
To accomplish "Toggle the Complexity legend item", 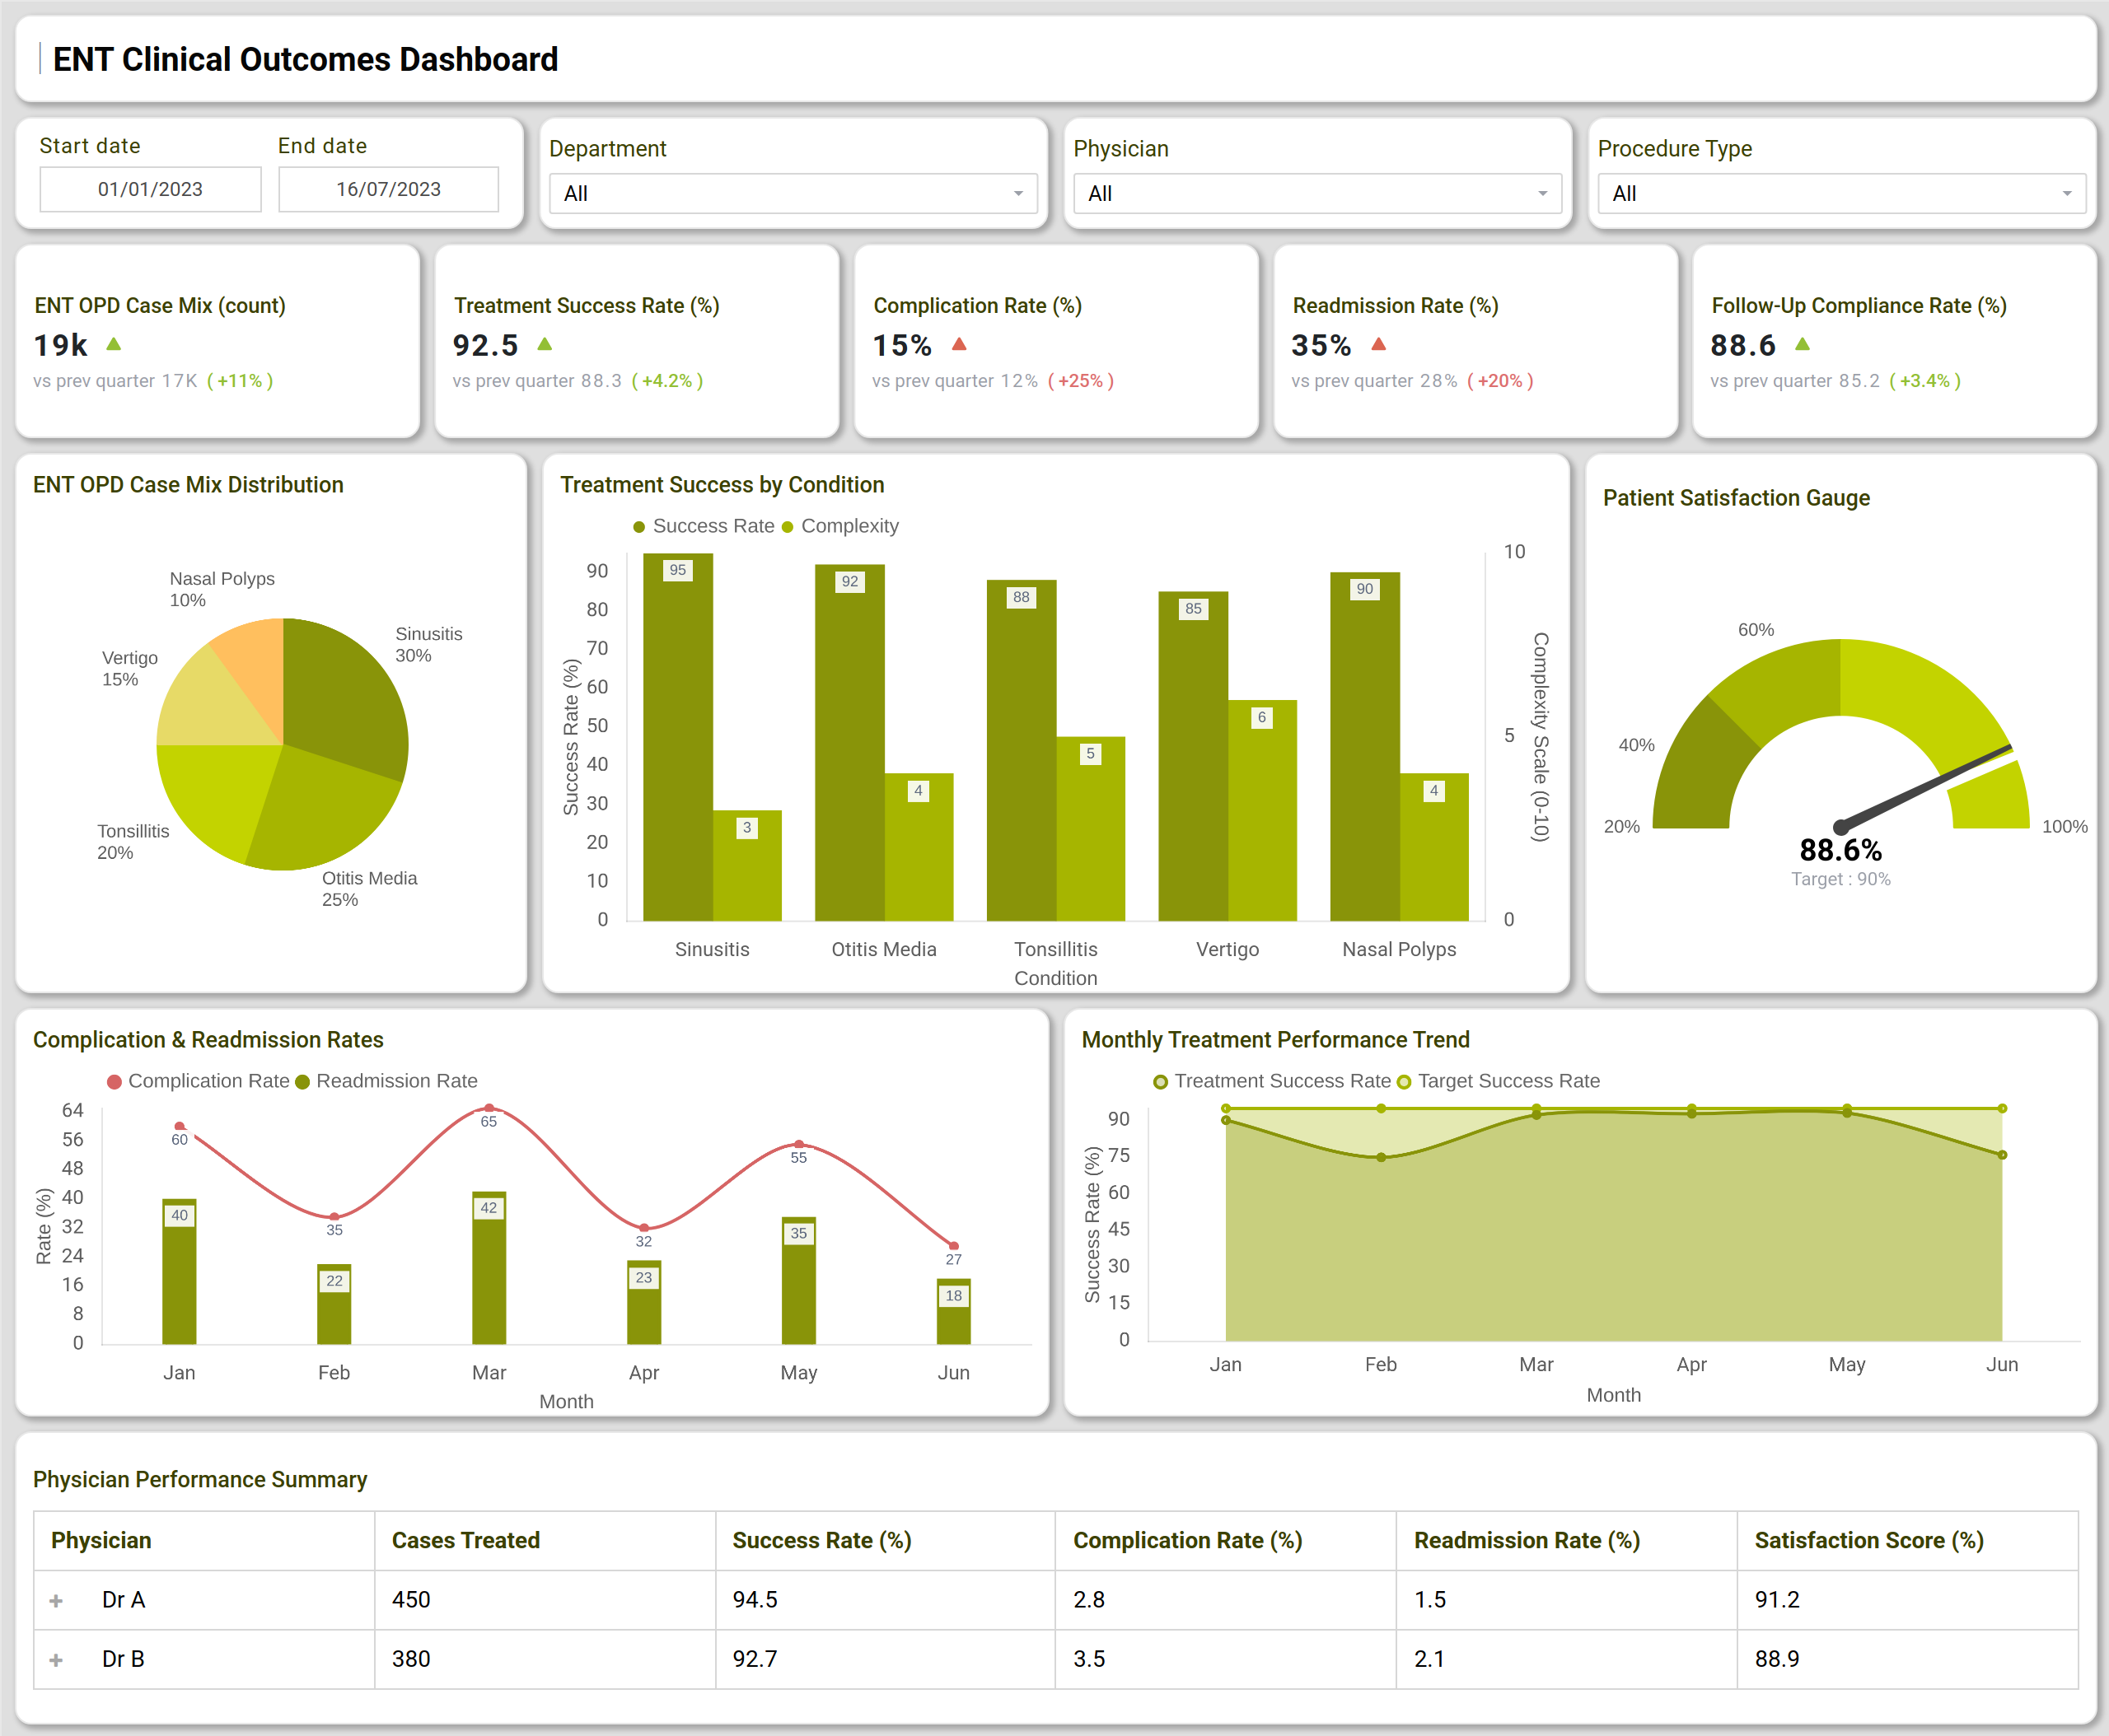I will point(840,526).
